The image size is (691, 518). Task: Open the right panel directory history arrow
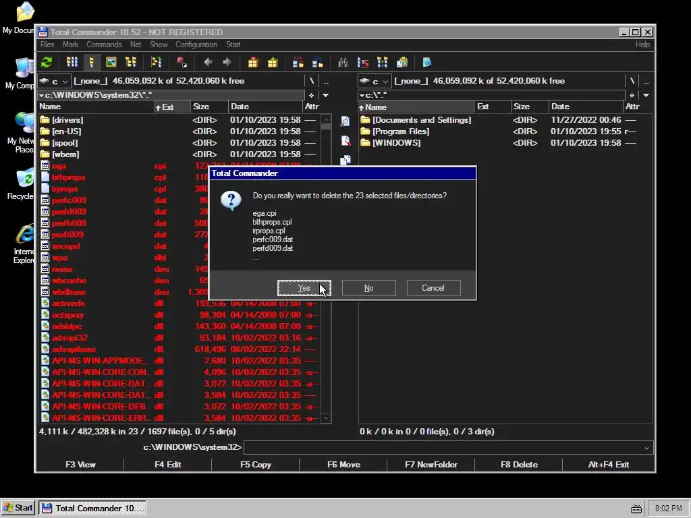coord(646,95)
